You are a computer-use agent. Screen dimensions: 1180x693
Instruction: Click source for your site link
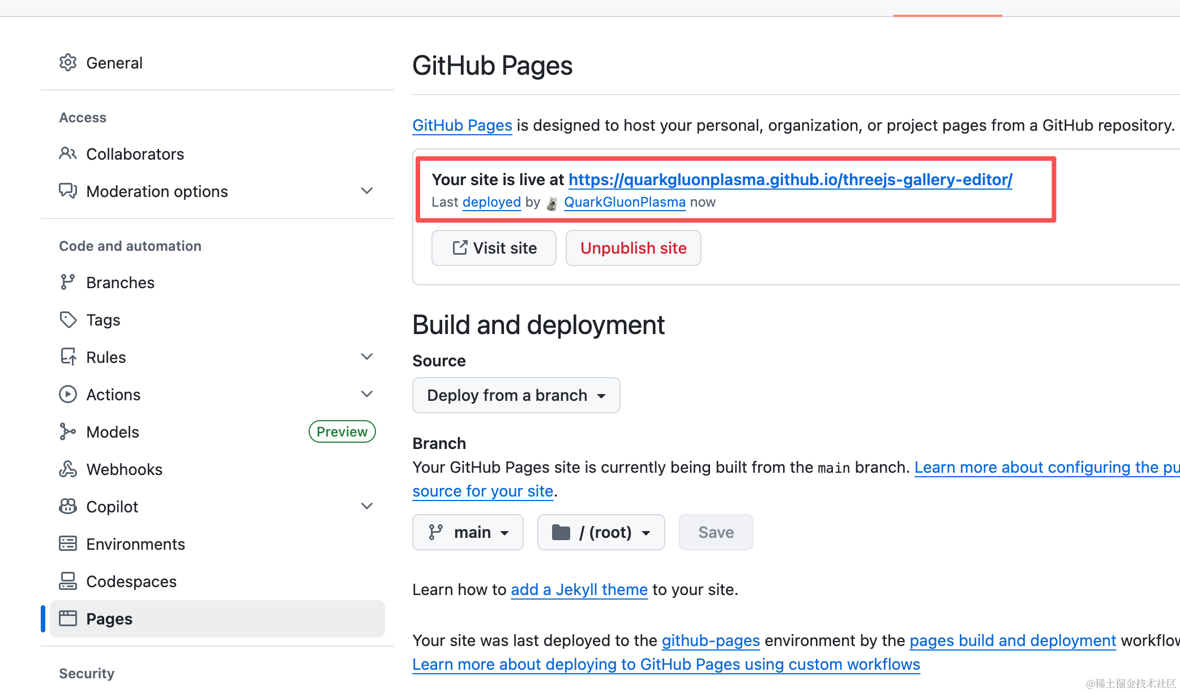(x=482, y=491)
